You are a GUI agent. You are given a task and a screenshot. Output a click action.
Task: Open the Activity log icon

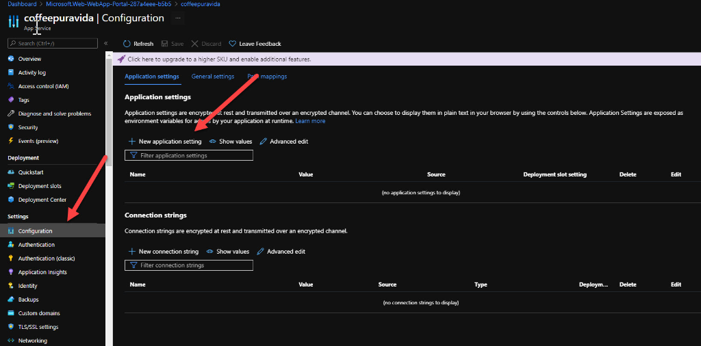[x=11, y=72]
